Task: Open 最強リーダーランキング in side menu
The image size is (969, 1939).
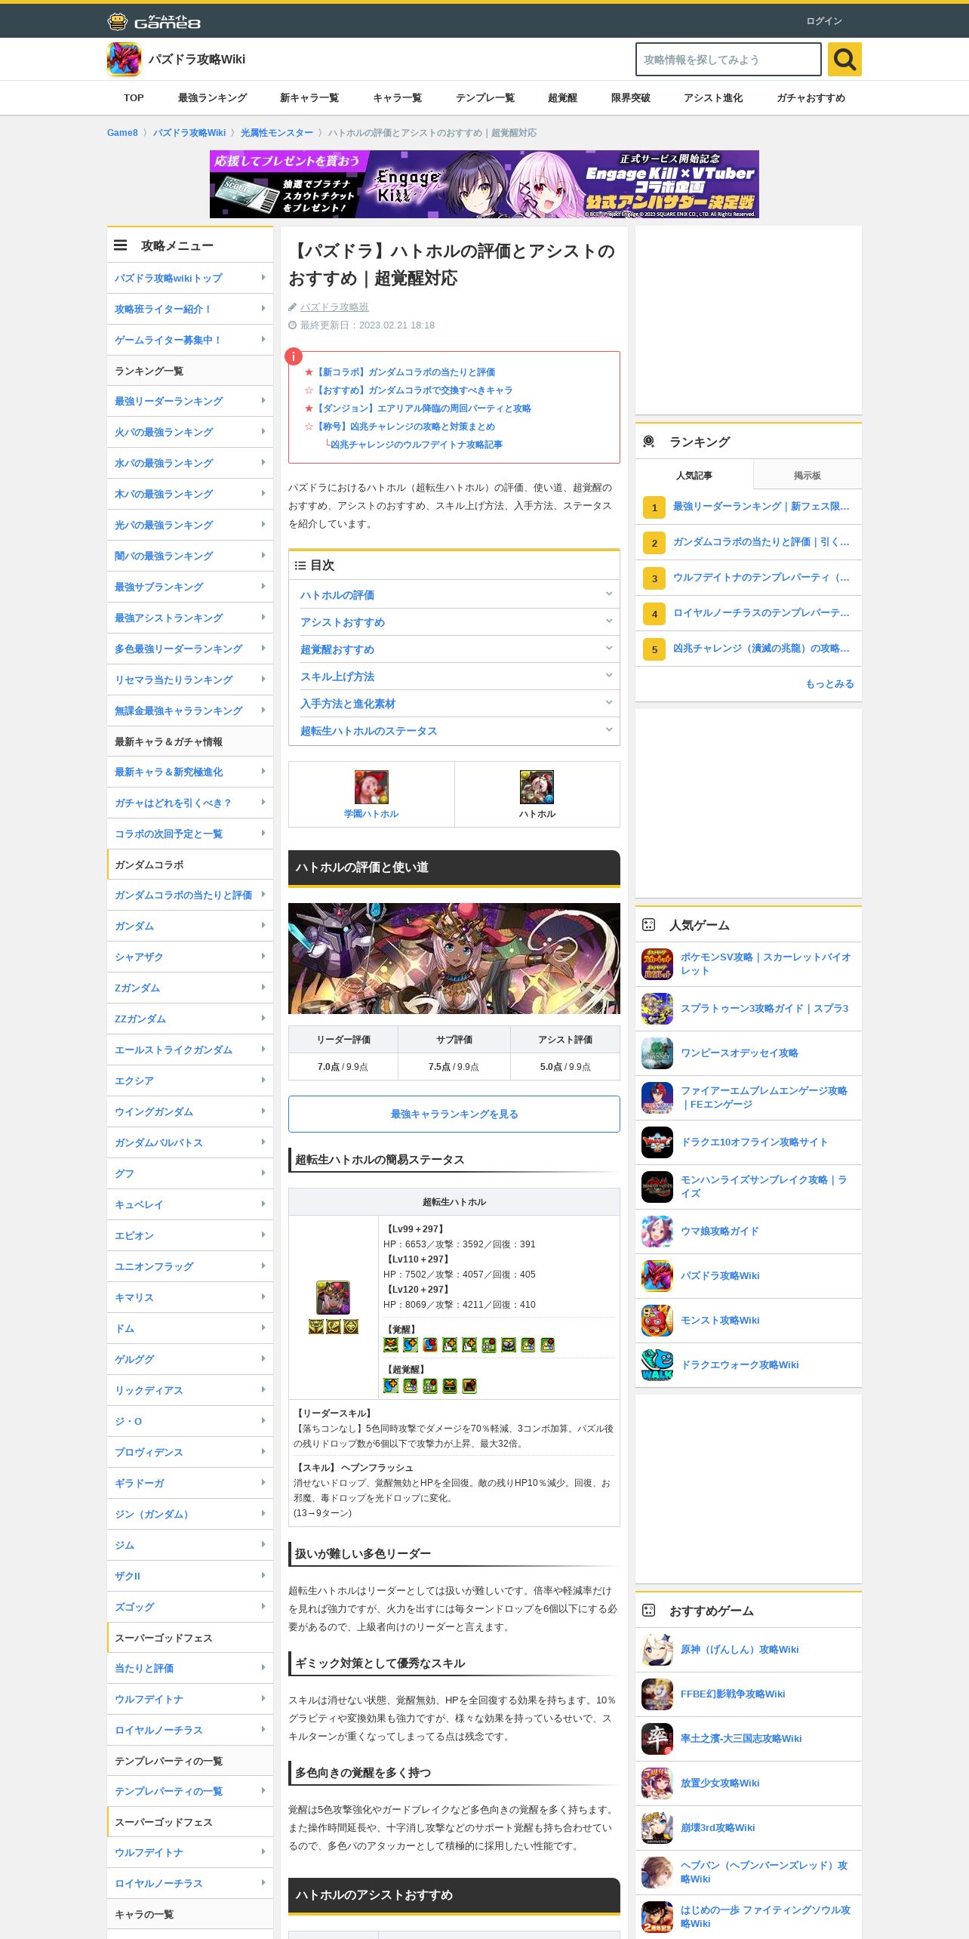Action: coord(190,401)
